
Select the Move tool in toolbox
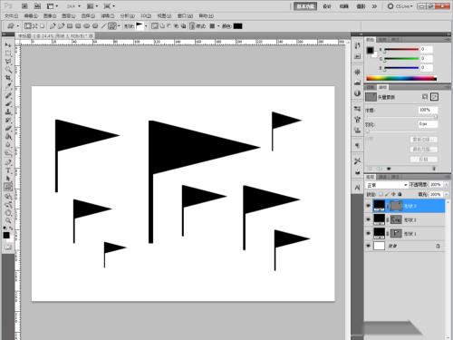point(8,45)
